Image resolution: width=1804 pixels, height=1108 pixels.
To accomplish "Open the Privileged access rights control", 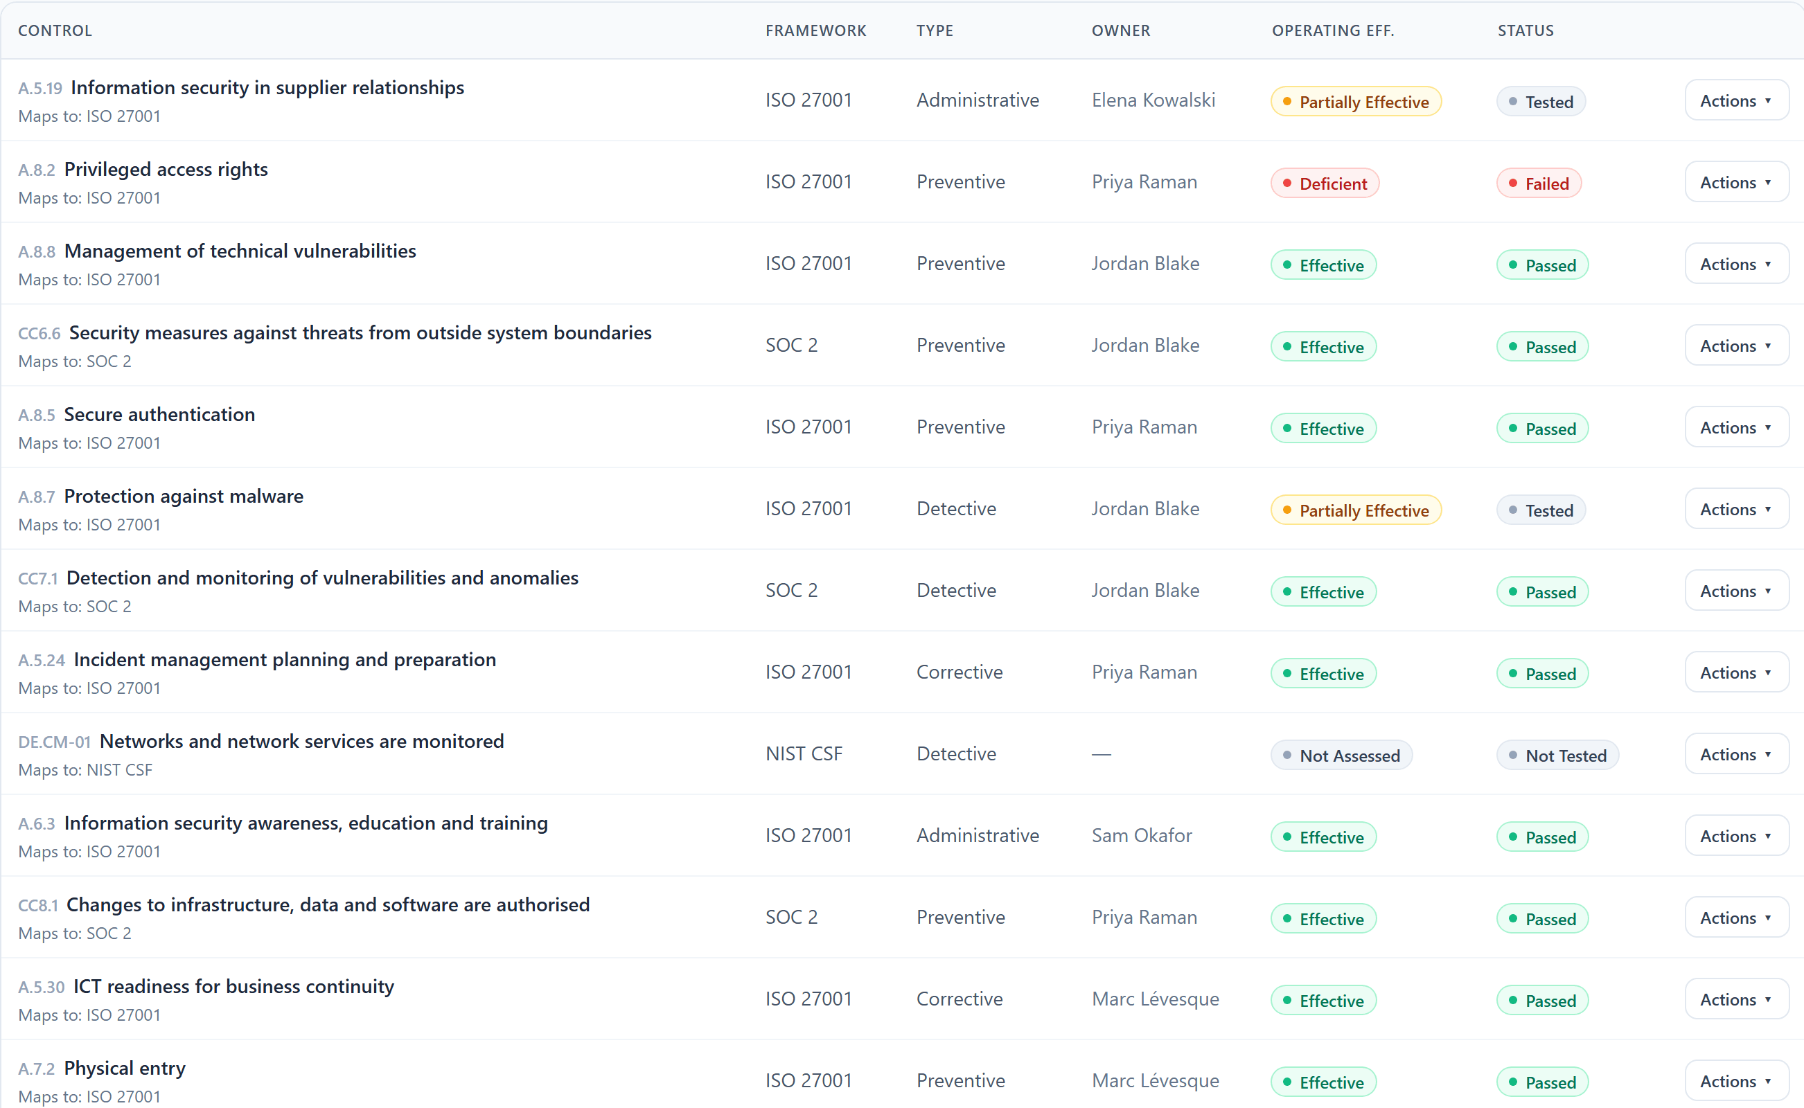I will 166,169.
